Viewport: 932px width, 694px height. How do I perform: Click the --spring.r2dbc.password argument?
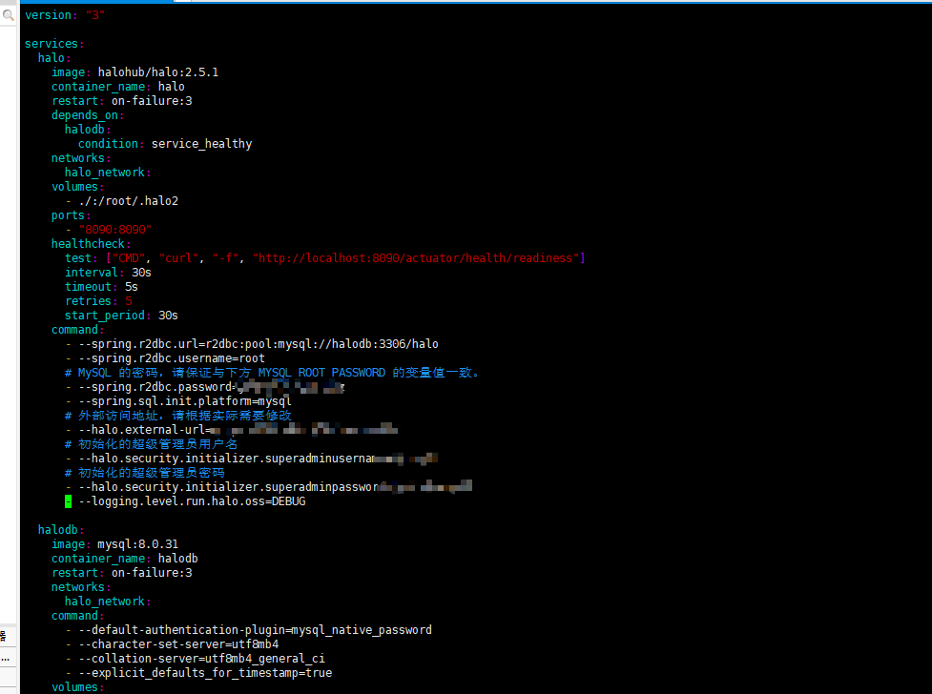[205, 387]
